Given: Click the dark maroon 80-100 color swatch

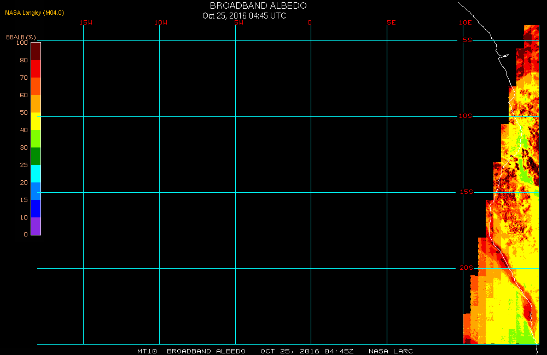Looking at the screenshot, I should click(36, 51).
